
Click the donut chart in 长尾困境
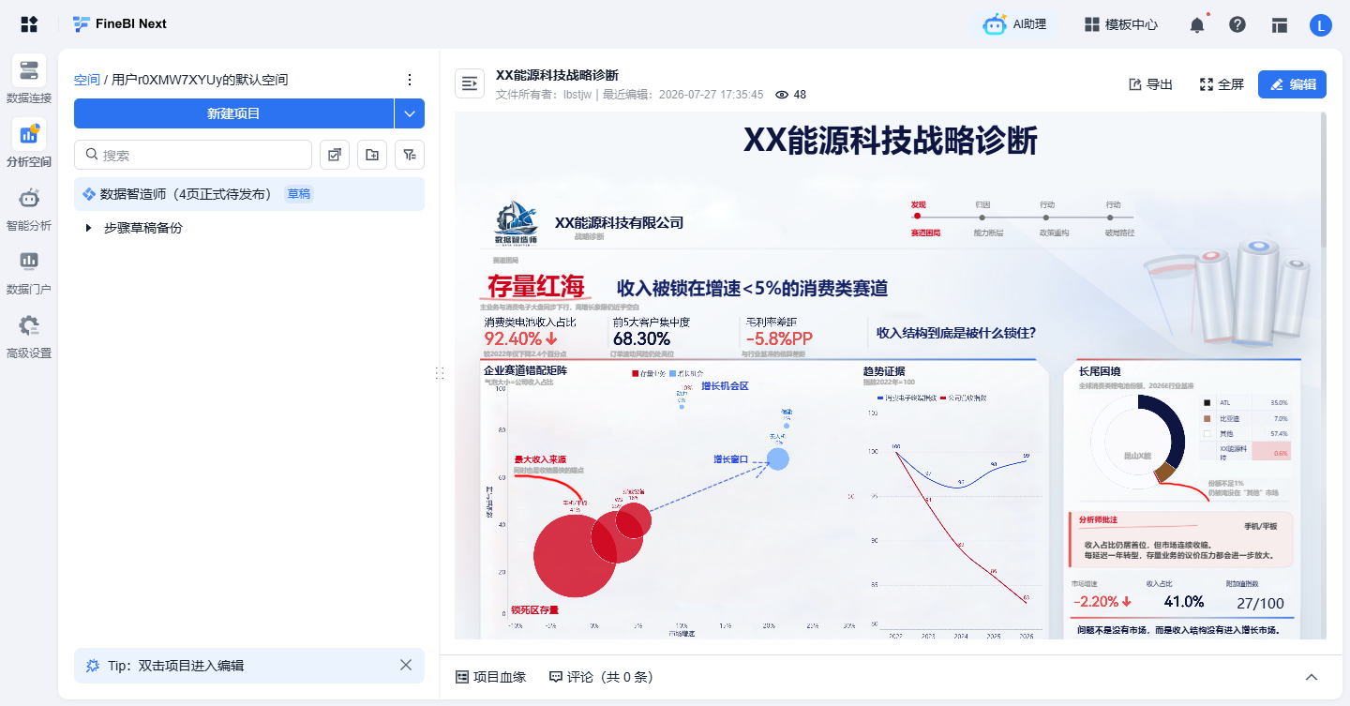(1138, 443)
